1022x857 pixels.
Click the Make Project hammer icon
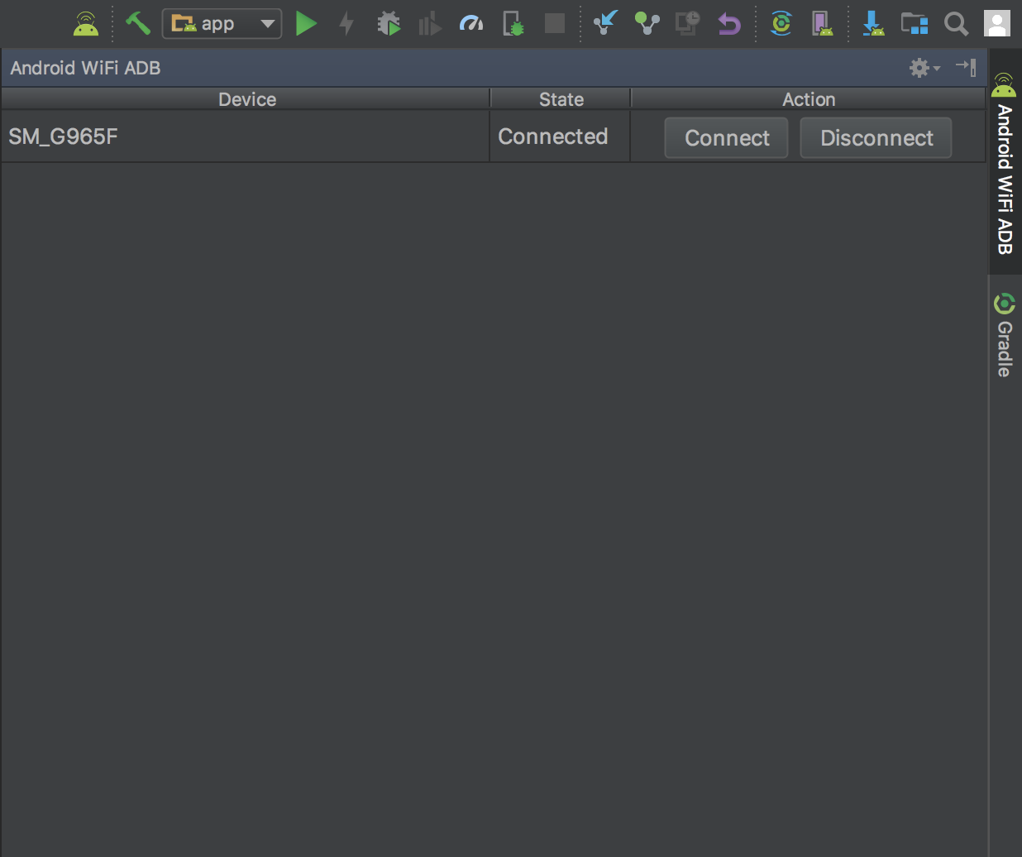pos(137,23)
